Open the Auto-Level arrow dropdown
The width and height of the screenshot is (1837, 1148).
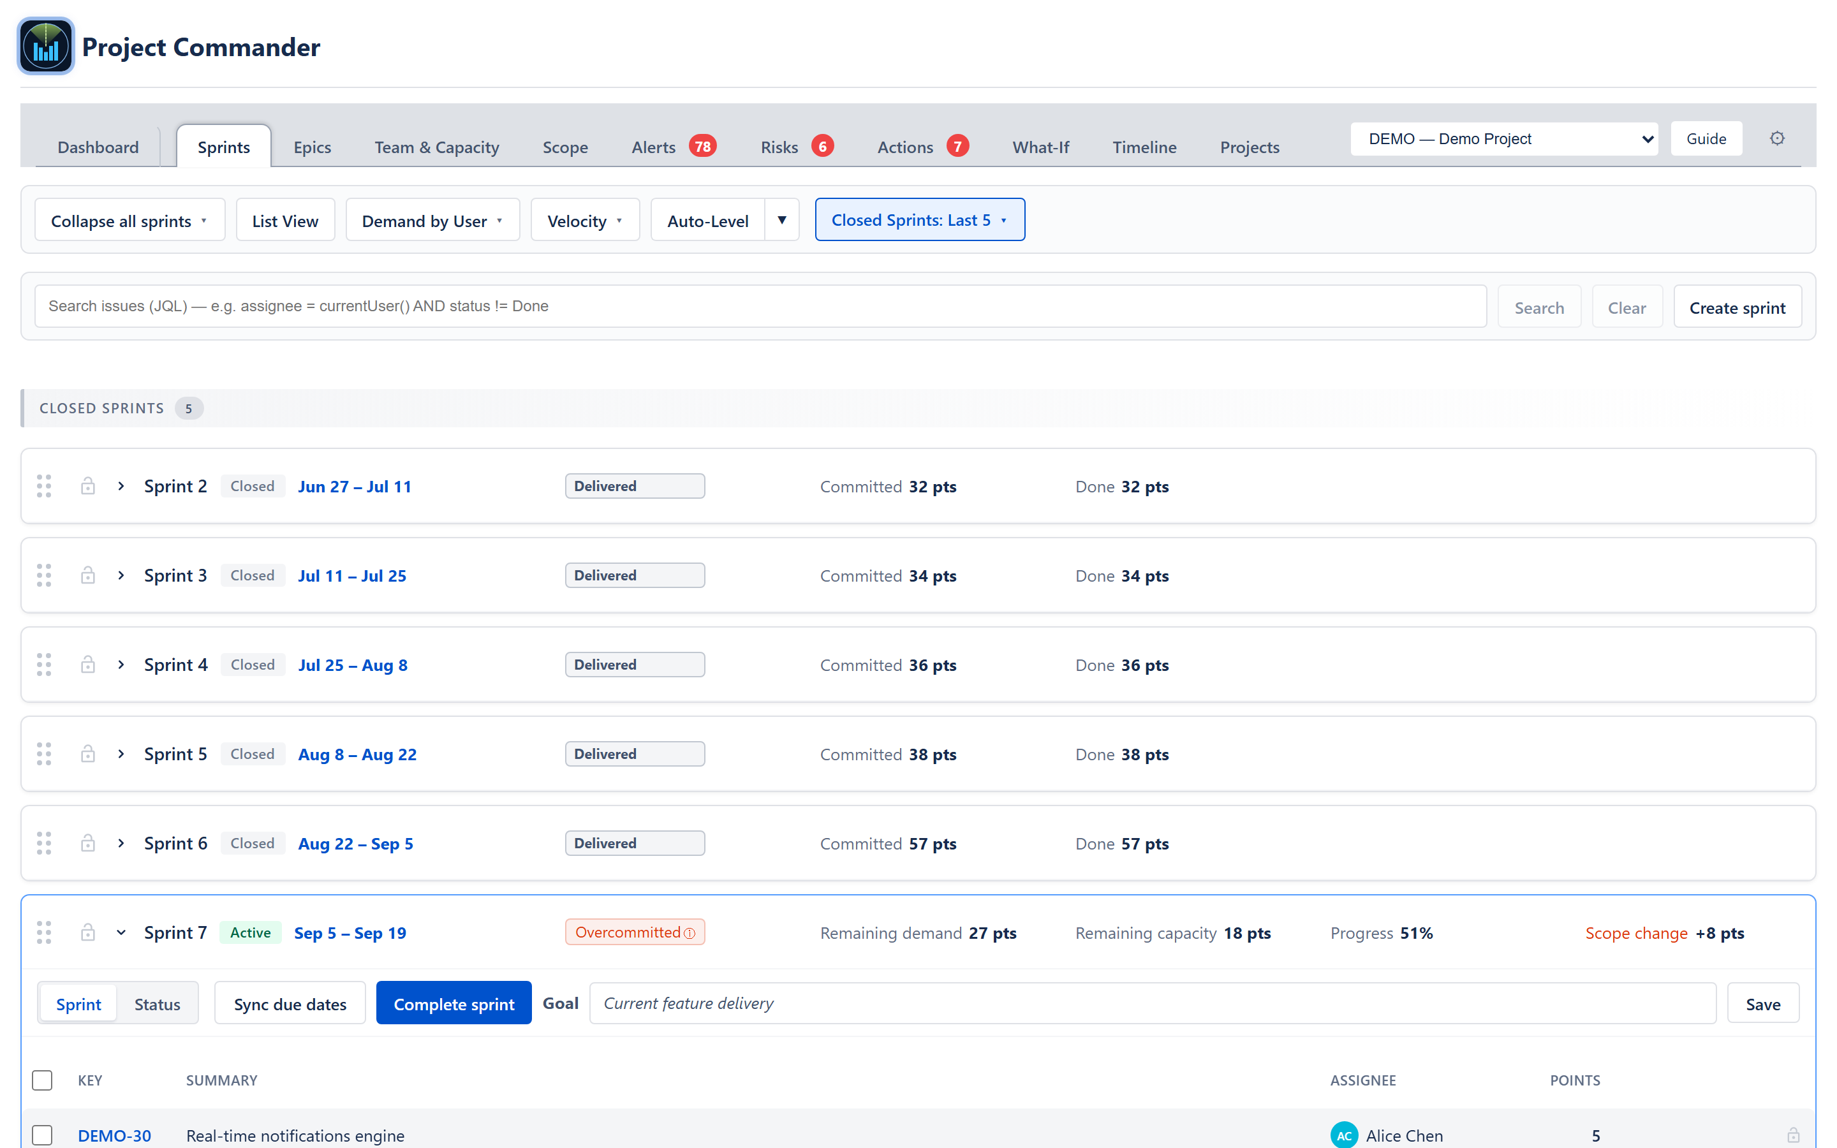click(782, 220)
